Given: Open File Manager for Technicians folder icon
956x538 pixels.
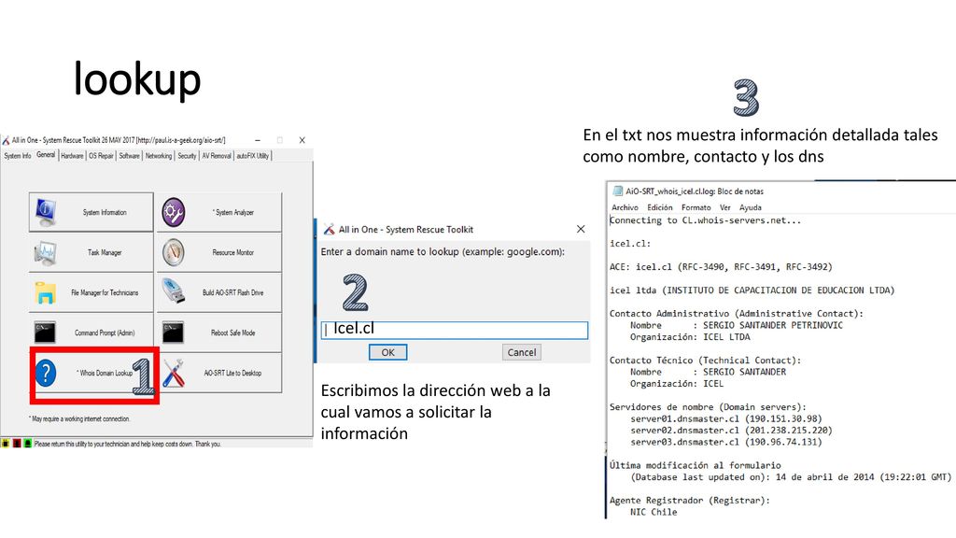Looking at the screenshot, I should click(46, 292).
